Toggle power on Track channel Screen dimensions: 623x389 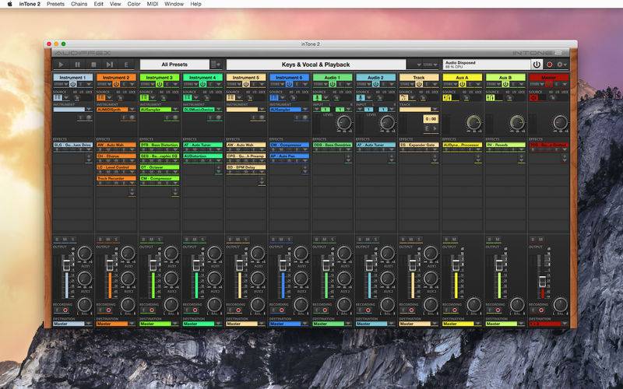419,84
